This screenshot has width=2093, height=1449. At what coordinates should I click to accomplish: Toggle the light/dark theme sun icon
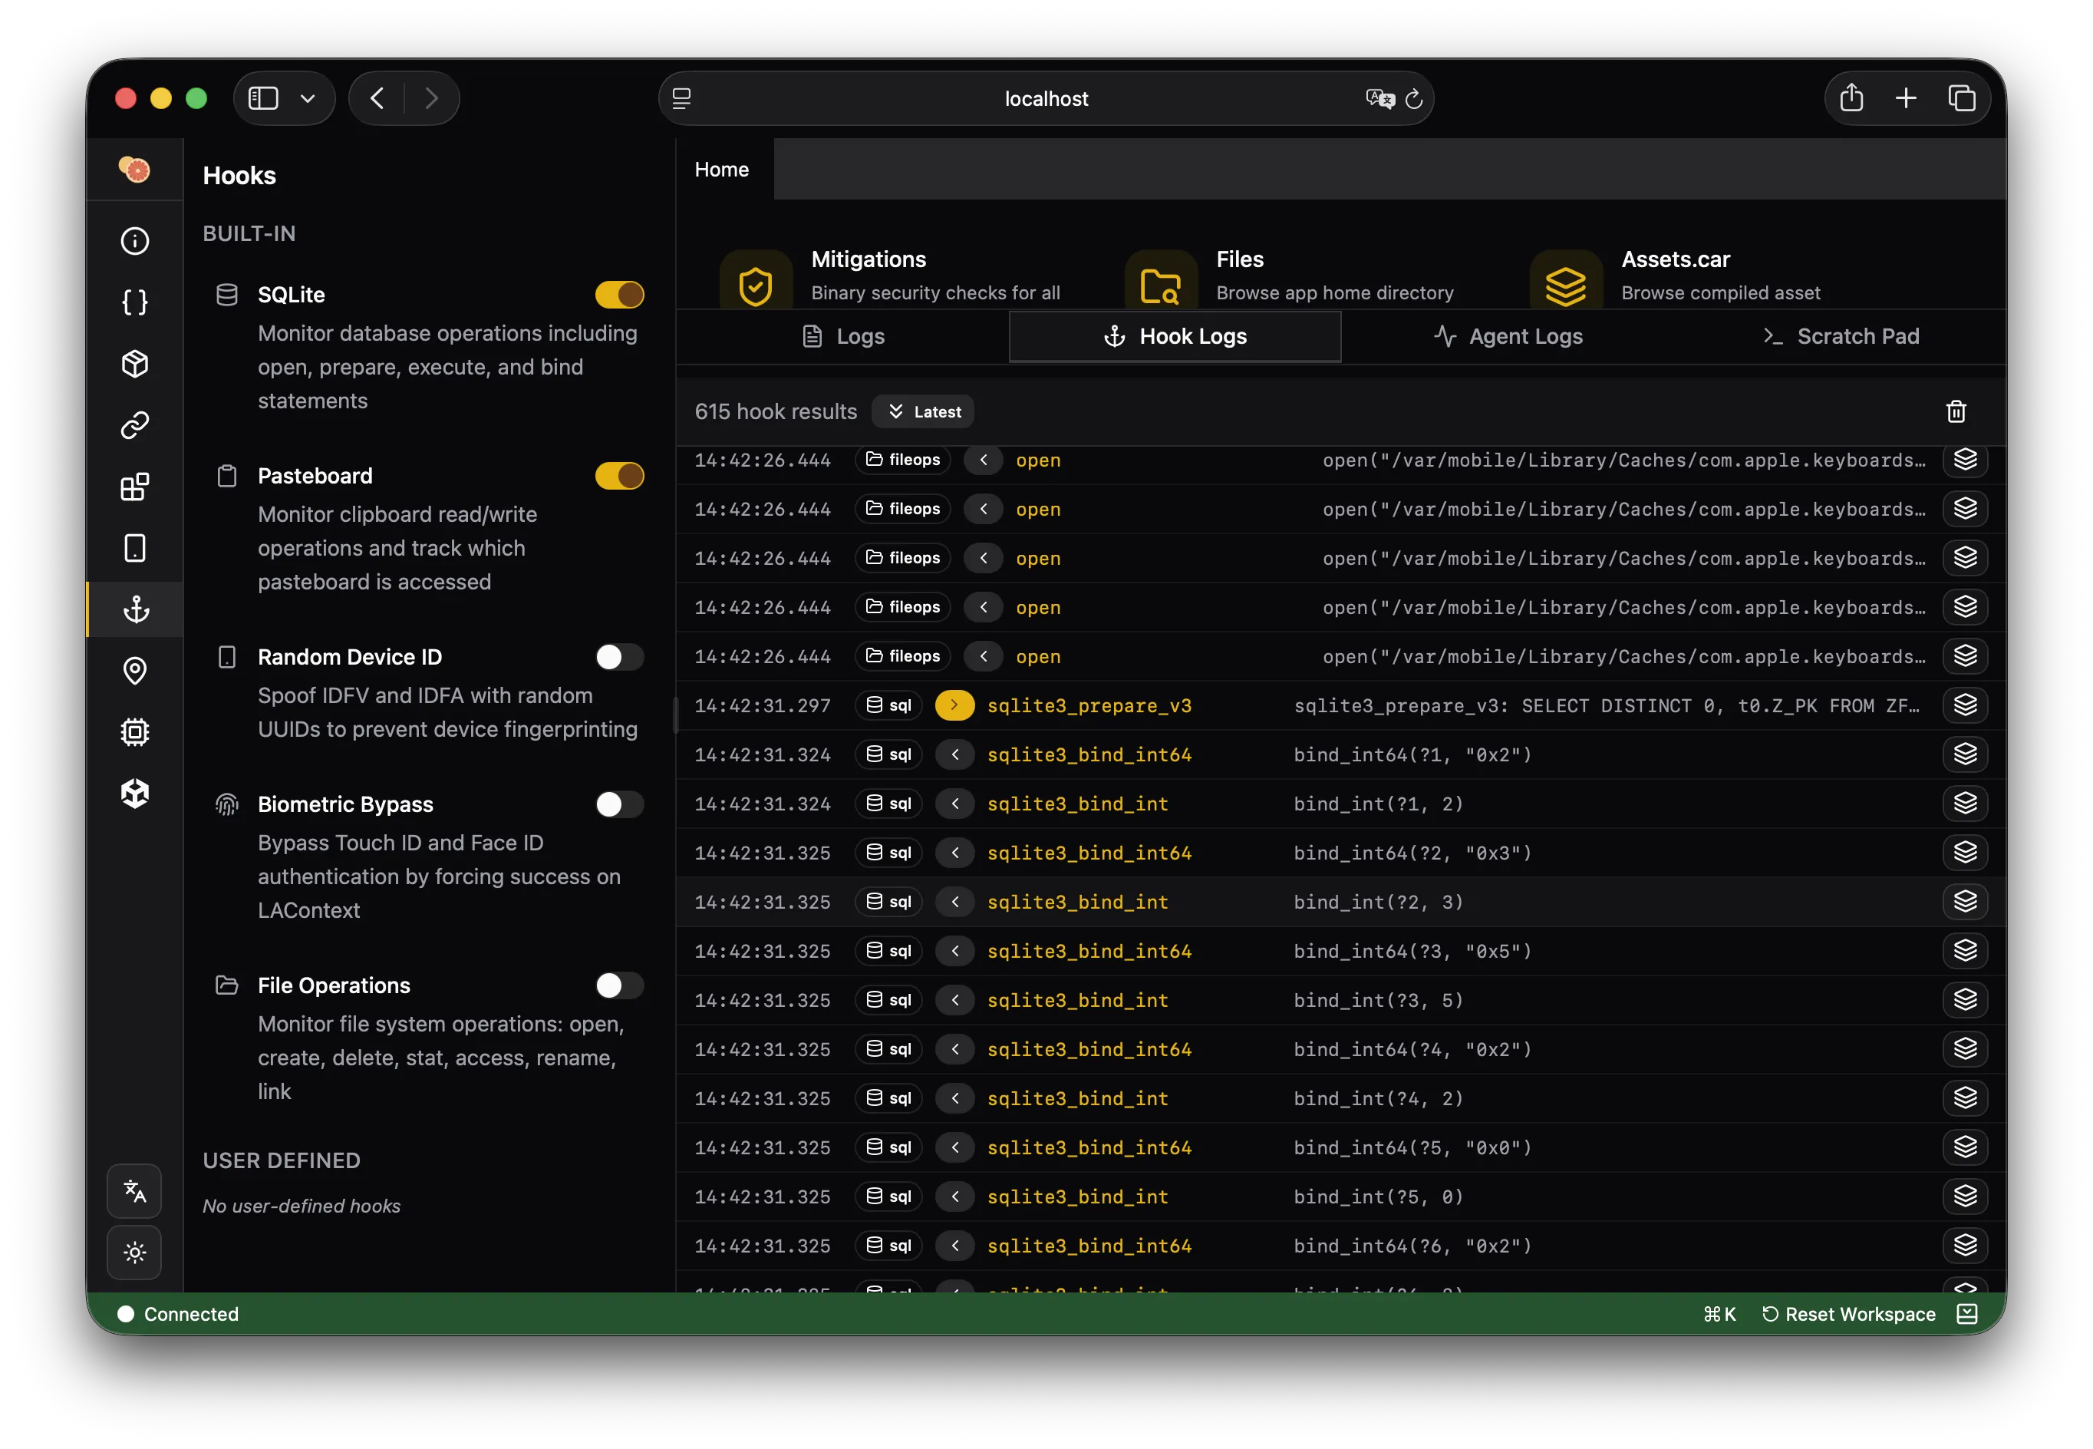[x=134, y=1252]
